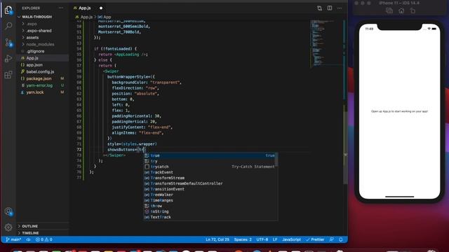Open the Source Control view
The height and width of the screenshot is (252, 449).
[8, 43]
